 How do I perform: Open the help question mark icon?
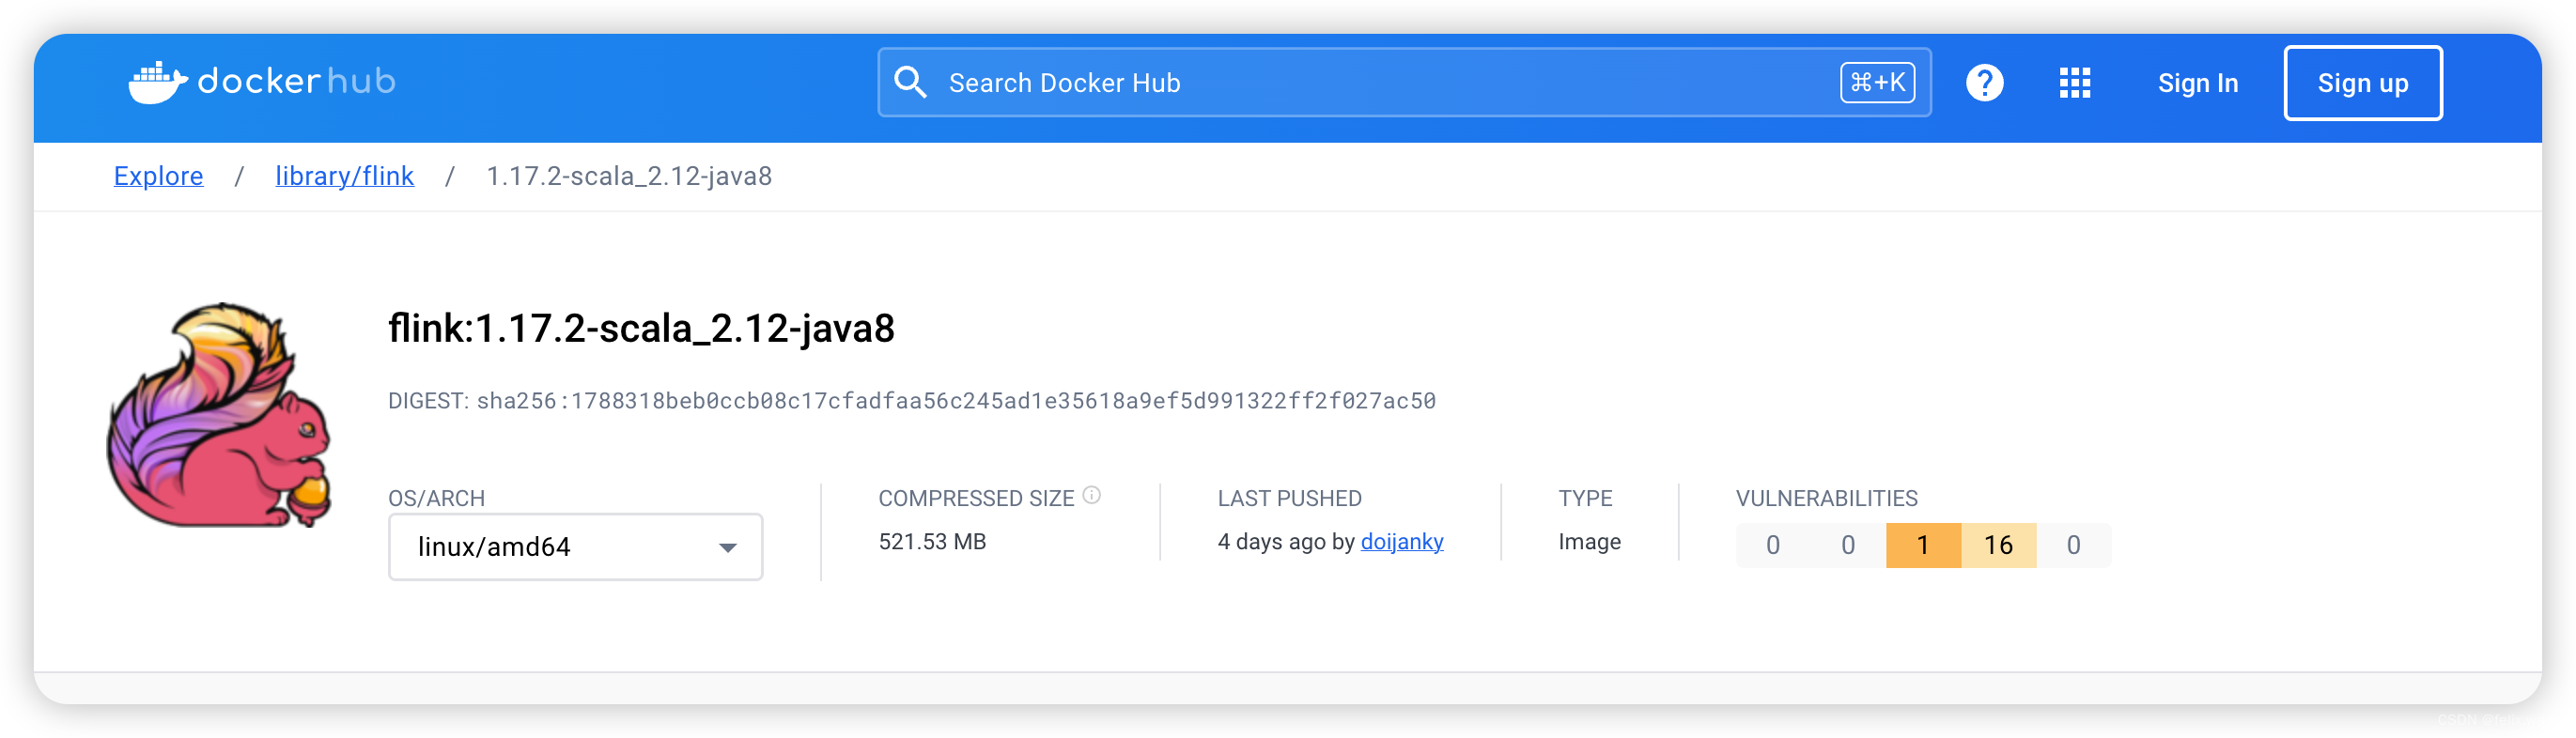[1984, 83]
